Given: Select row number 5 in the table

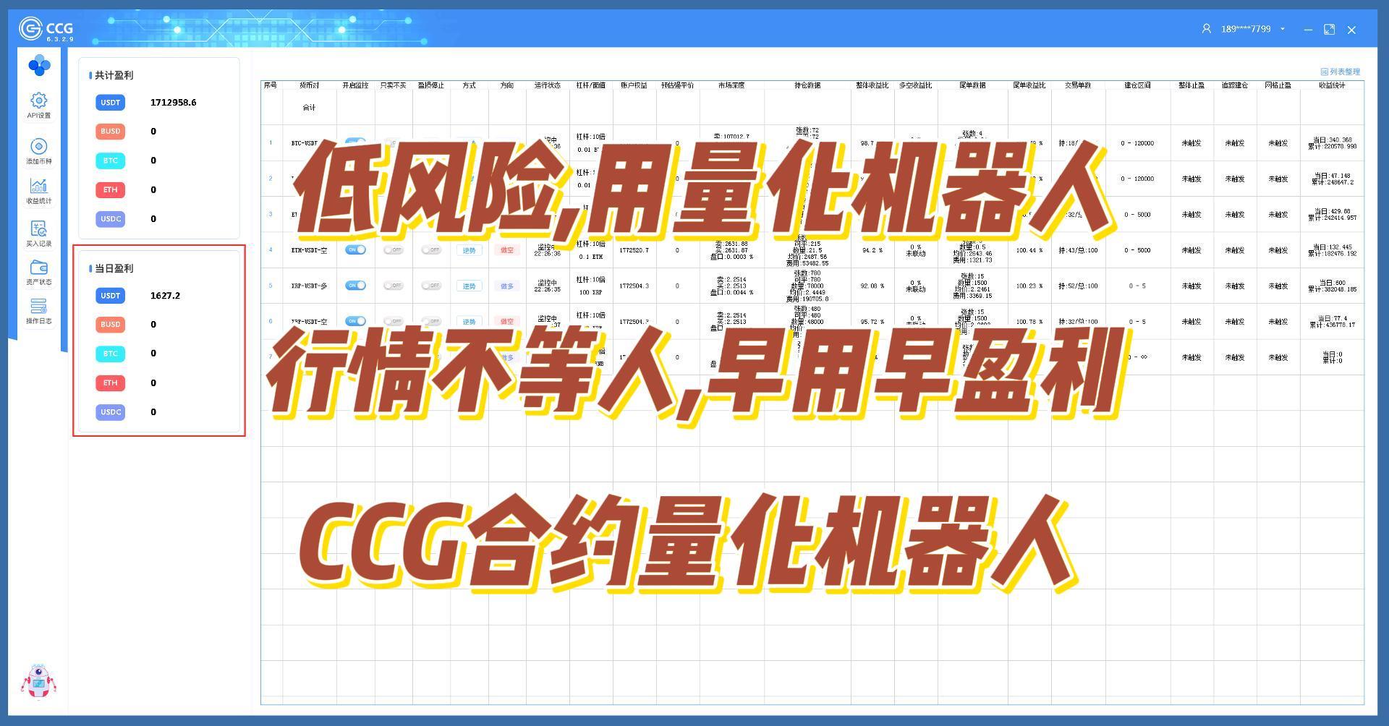Looking at the screenshot, I should pyautogui.click(x=271, y=286).
